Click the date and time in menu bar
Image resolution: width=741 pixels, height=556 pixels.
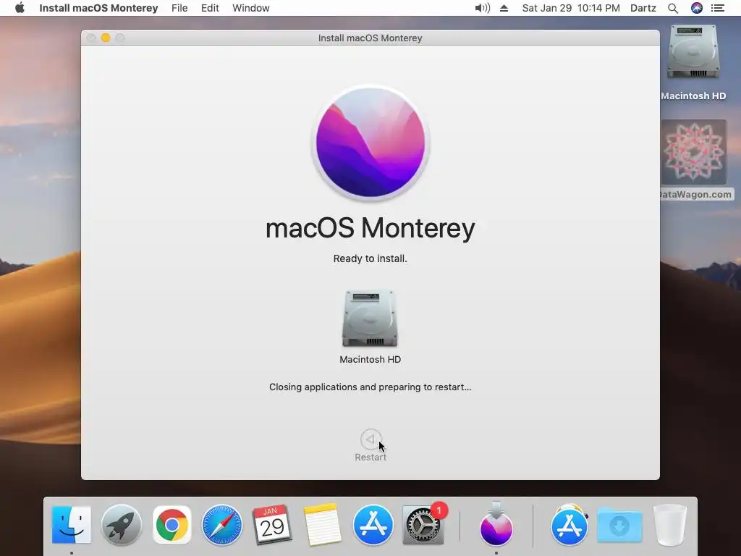tap(571, 8)
